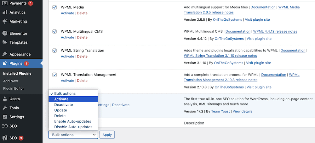Viewport: 315px width, 143px height.
Task: Click the Analytics bar chart icon
Action: (x=5, y=13)
